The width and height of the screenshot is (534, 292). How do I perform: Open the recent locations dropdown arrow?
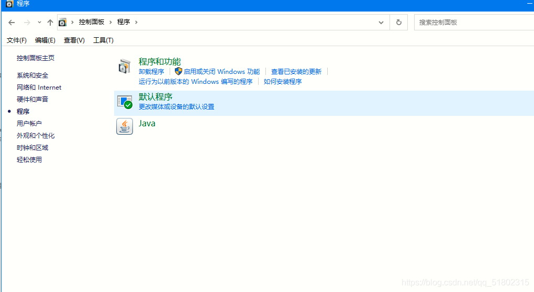coord(39,23)
